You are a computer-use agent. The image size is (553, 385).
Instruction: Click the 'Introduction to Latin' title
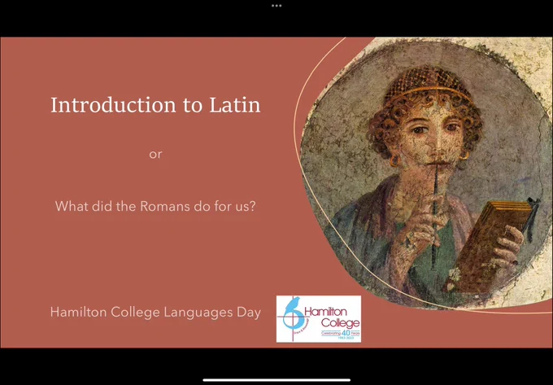(x=155, y=105)
